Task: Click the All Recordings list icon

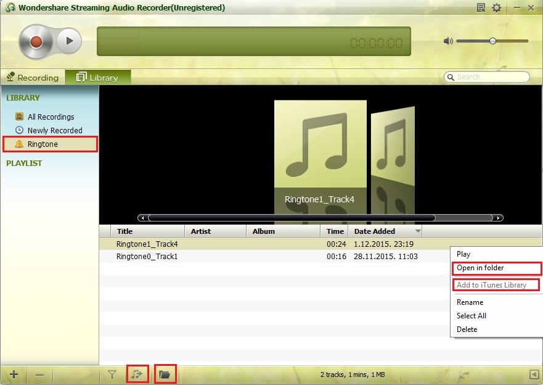Action: click(20, 117)
